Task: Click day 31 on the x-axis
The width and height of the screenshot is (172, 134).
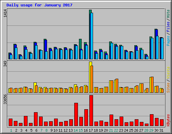Action: (161, 130)
